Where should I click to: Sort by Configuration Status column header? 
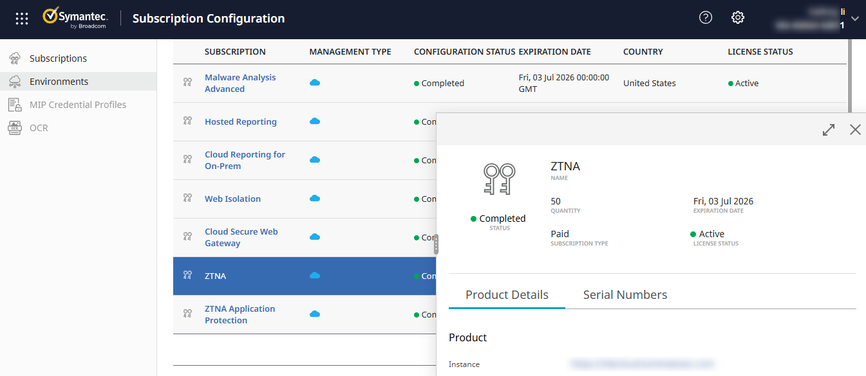tap(464, 51)
